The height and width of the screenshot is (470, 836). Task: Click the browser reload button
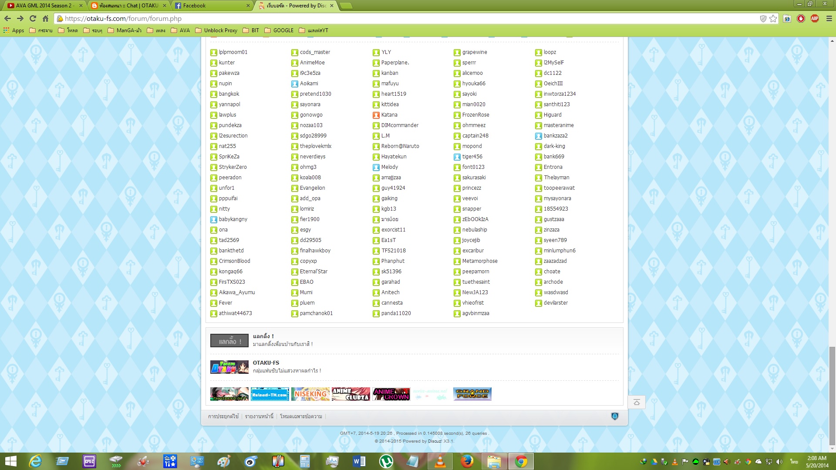33,18
